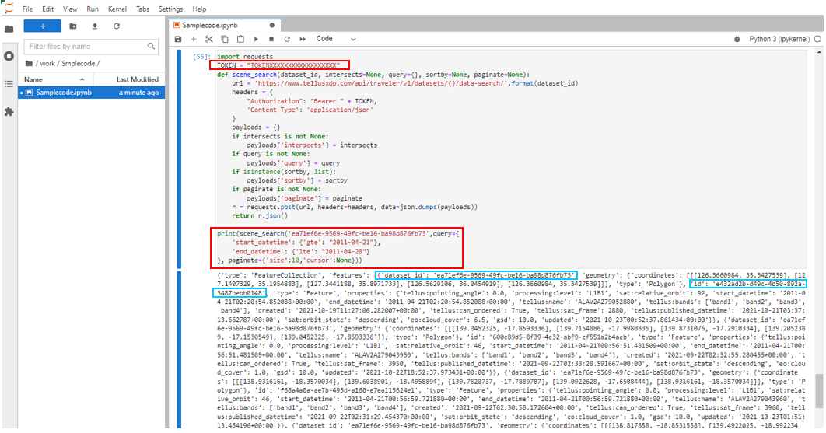826x433 pixels.
Task: Insert a cell below with plus icon
Action: (x=194, y=39)
